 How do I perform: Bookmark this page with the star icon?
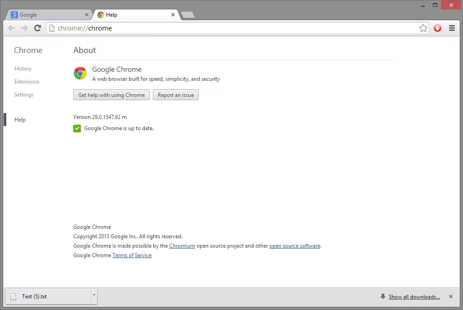423,28
